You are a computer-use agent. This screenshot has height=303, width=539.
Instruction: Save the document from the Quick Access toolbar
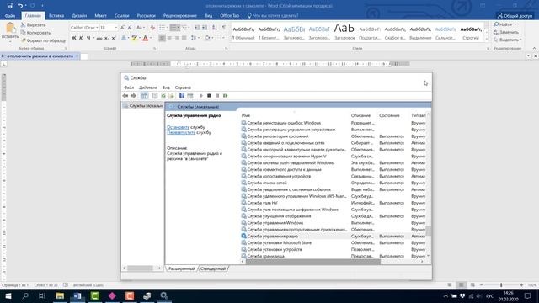(x=9, y=5)
